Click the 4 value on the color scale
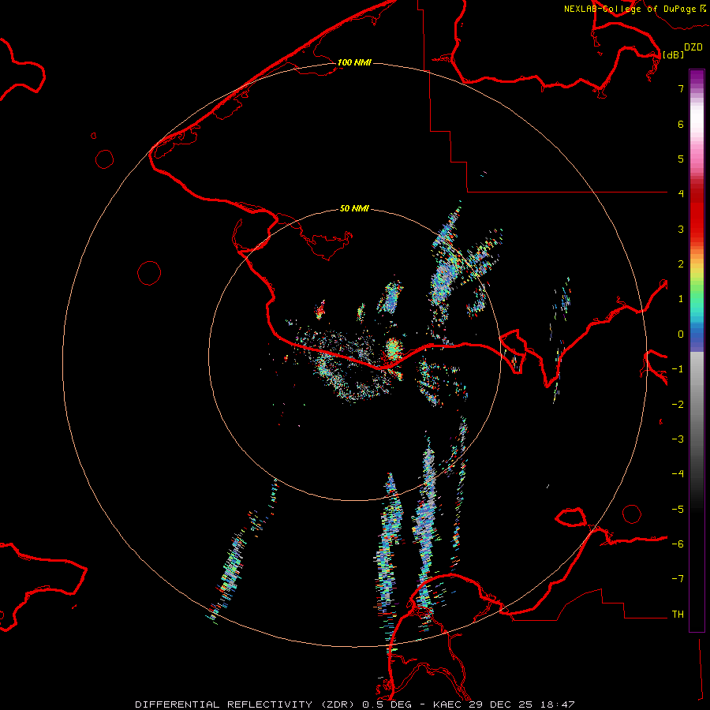Screen dimensions: 710x710 coord(681,194)
